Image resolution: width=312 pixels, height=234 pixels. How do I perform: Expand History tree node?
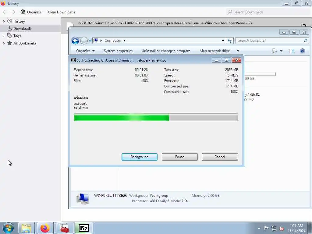(4, 21)
